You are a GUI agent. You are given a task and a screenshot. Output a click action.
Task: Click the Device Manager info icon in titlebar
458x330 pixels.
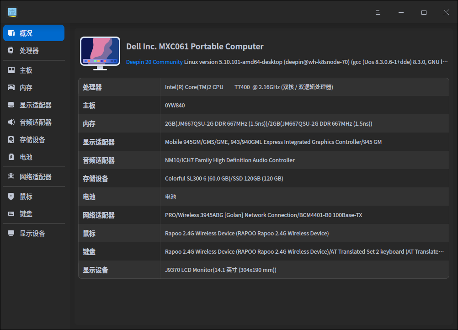[12, 12]
